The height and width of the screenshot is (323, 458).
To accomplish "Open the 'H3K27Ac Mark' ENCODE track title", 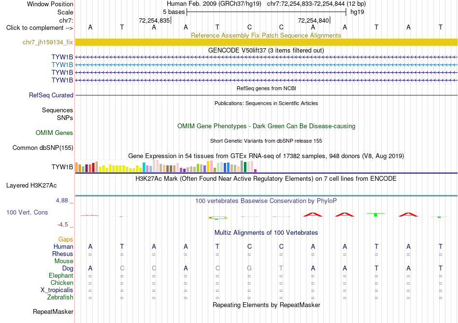I will 266,178.
